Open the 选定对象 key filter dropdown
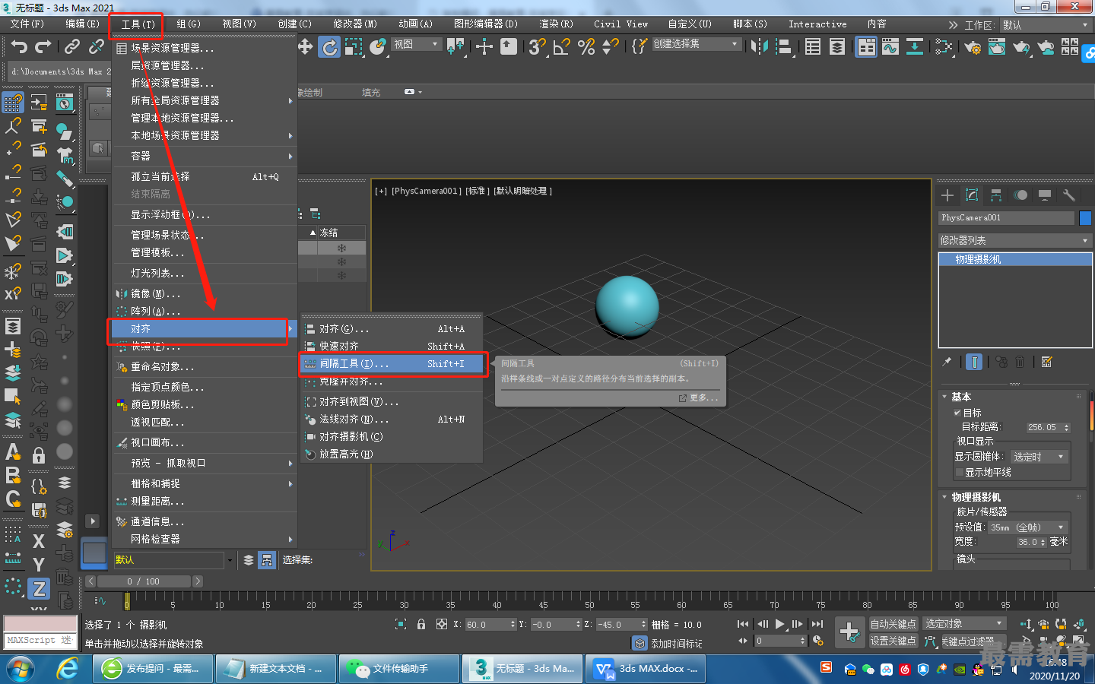Screen dimensions: 1095x684 964,624
